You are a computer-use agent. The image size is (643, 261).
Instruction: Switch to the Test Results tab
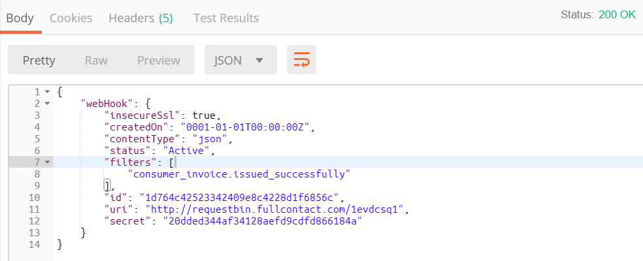tap(226, 18)
